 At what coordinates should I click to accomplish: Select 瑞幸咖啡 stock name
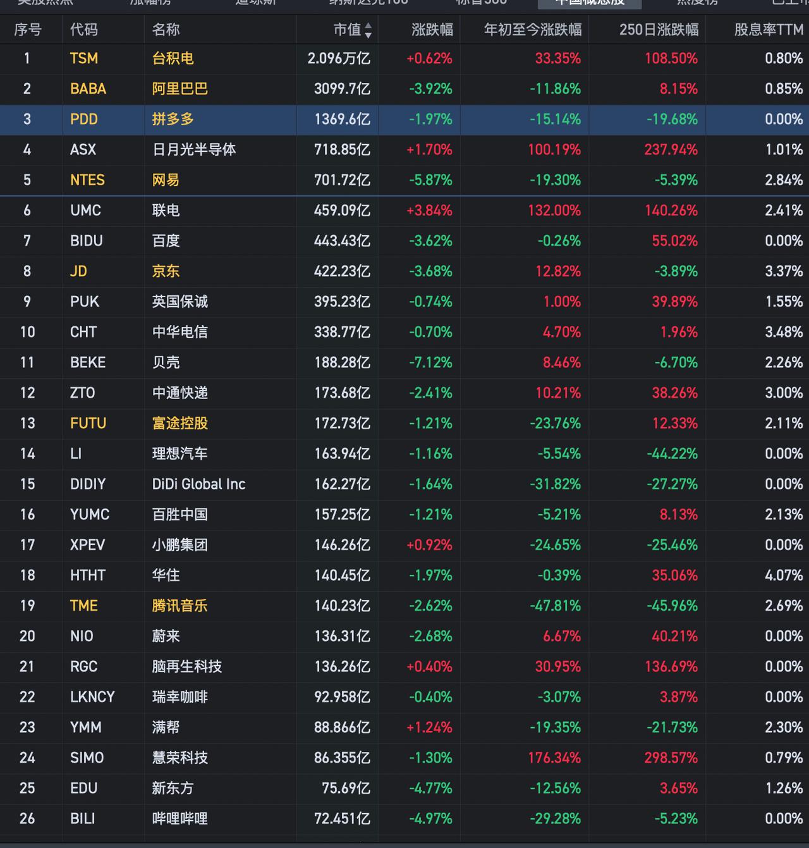click(x=179, y=697)
